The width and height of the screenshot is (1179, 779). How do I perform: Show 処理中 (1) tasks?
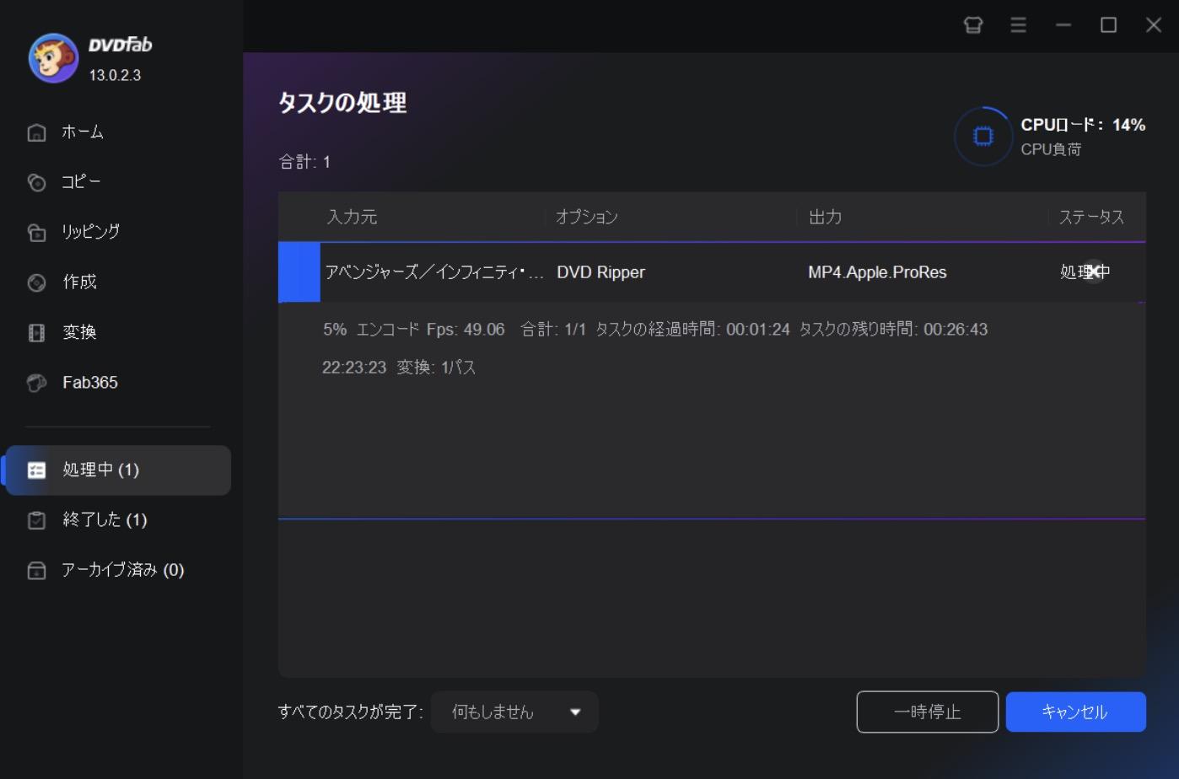coord(118,470)
